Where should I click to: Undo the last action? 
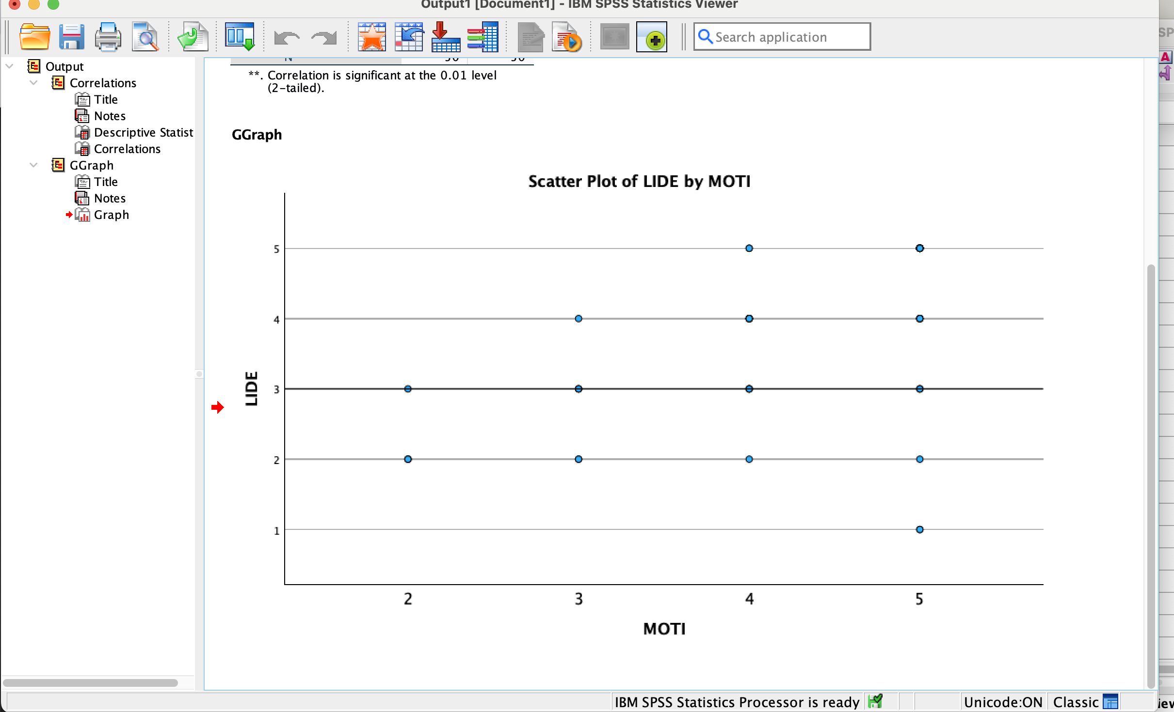286,36
